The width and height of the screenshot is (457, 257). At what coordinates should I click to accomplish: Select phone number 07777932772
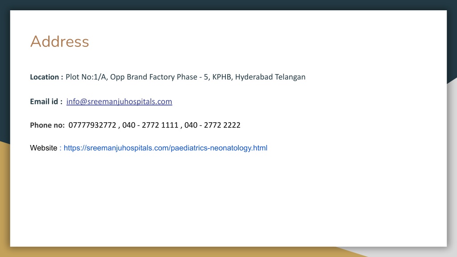tap(92, 125)
